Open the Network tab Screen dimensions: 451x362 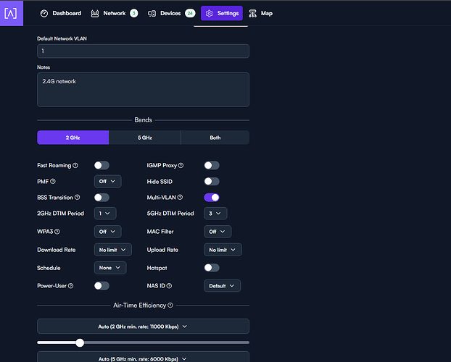115,13
